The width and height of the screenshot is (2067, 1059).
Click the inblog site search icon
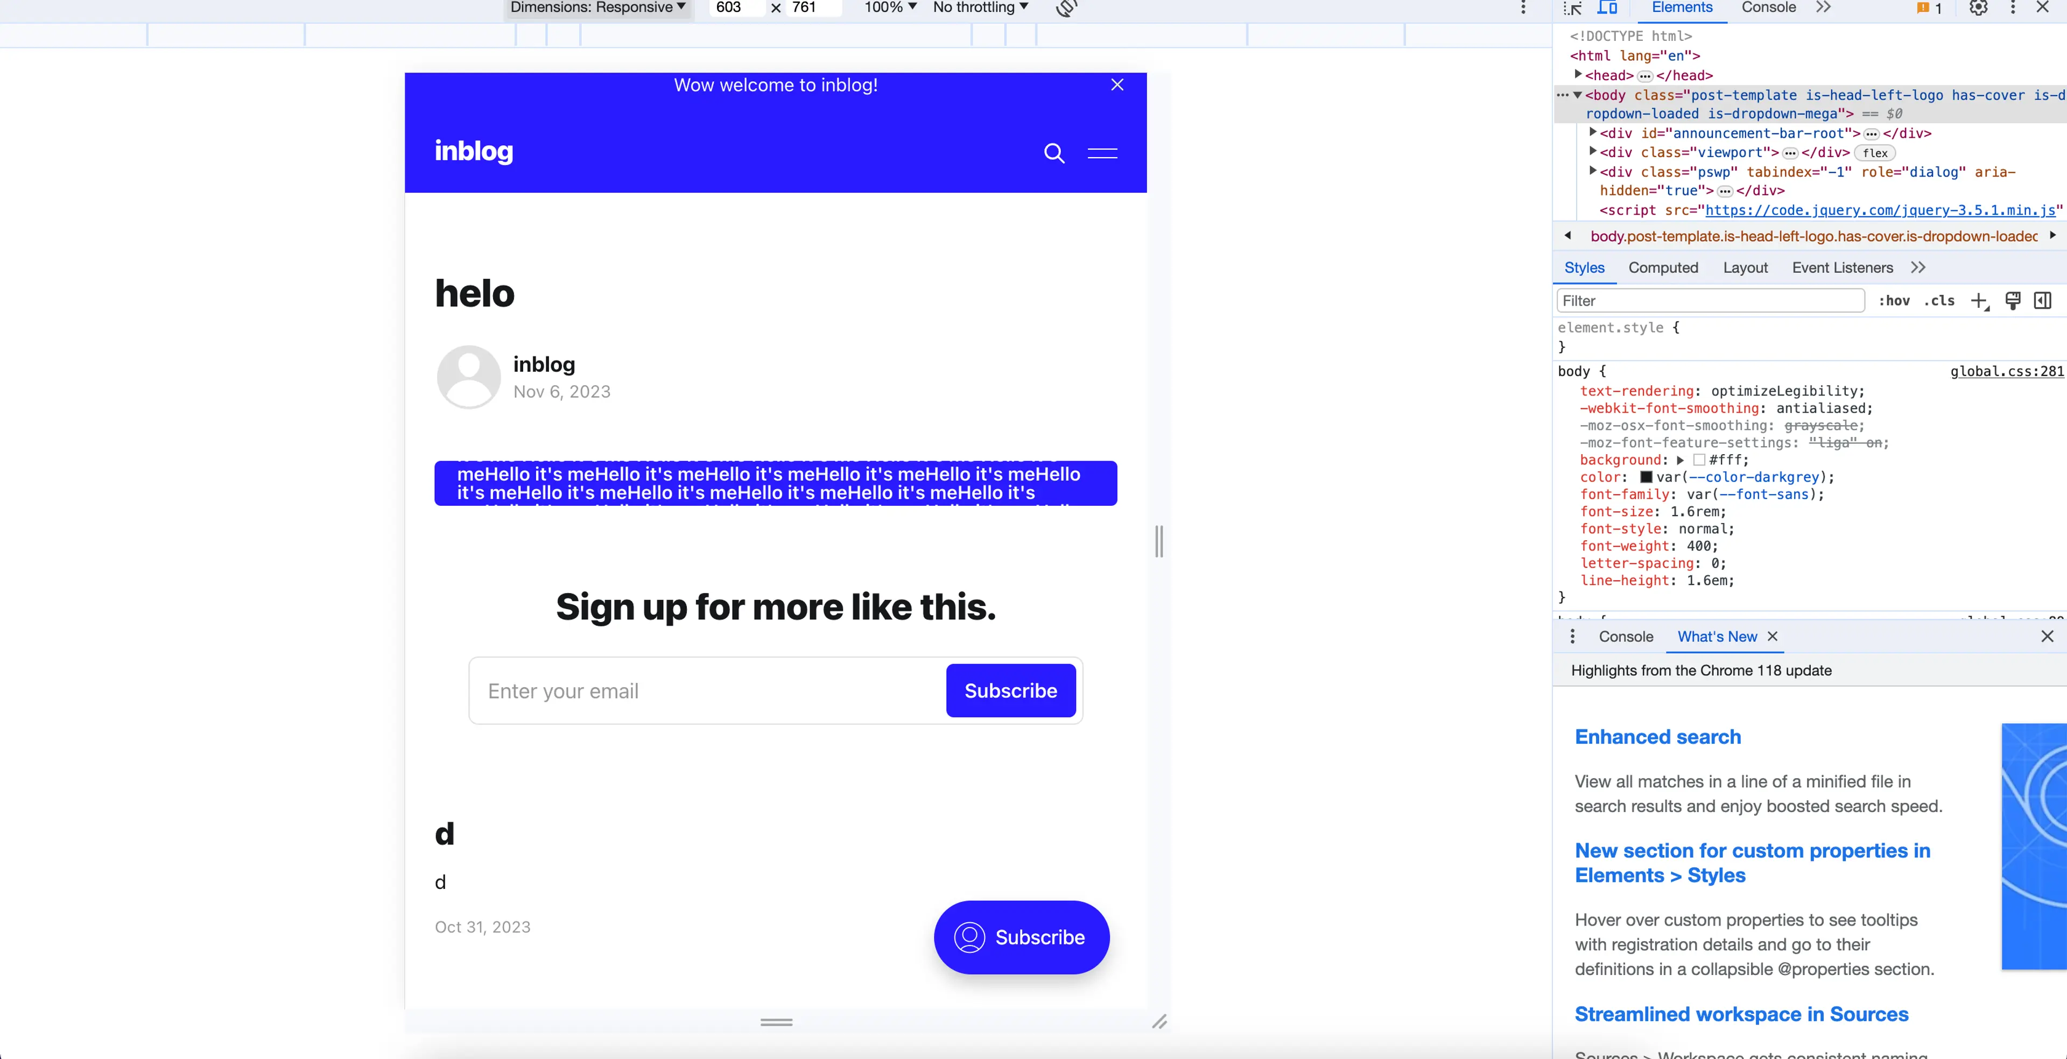(x=1054, y=151)
